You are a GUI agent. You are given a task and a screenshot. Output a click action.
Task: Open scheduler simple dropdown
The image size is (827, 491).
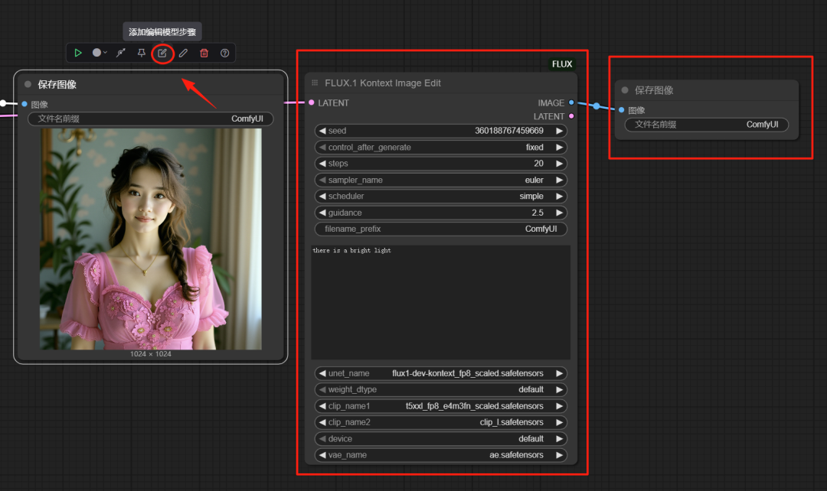click(441, 196)
